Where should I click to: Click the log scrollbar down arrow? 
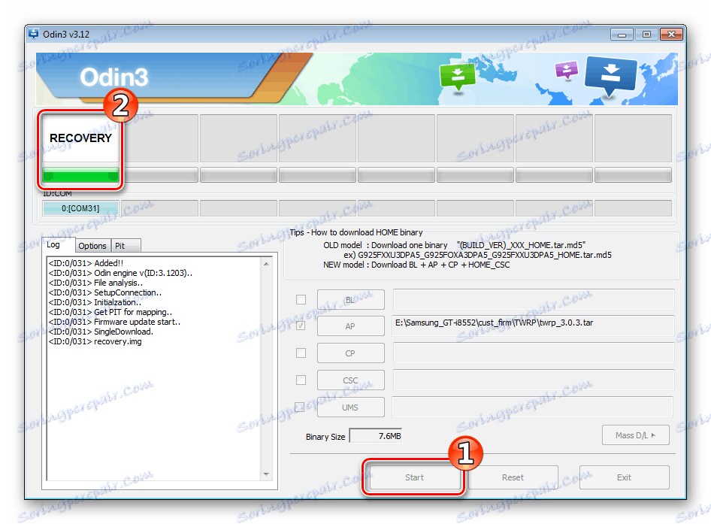[x=266, y=474]
